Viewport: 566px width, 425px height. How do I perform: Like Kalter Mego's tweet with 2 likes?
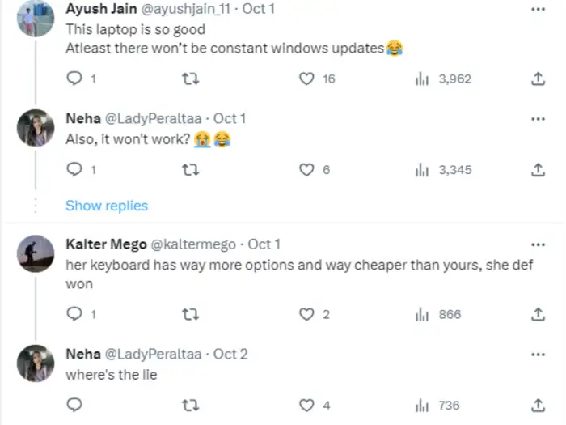pyautogui.click(x=307, y=314)
